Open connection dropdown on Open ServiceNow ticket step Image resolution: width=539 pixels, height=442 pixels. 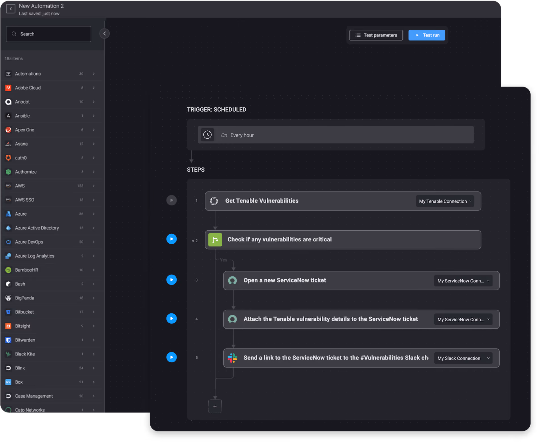pos(463,281)
